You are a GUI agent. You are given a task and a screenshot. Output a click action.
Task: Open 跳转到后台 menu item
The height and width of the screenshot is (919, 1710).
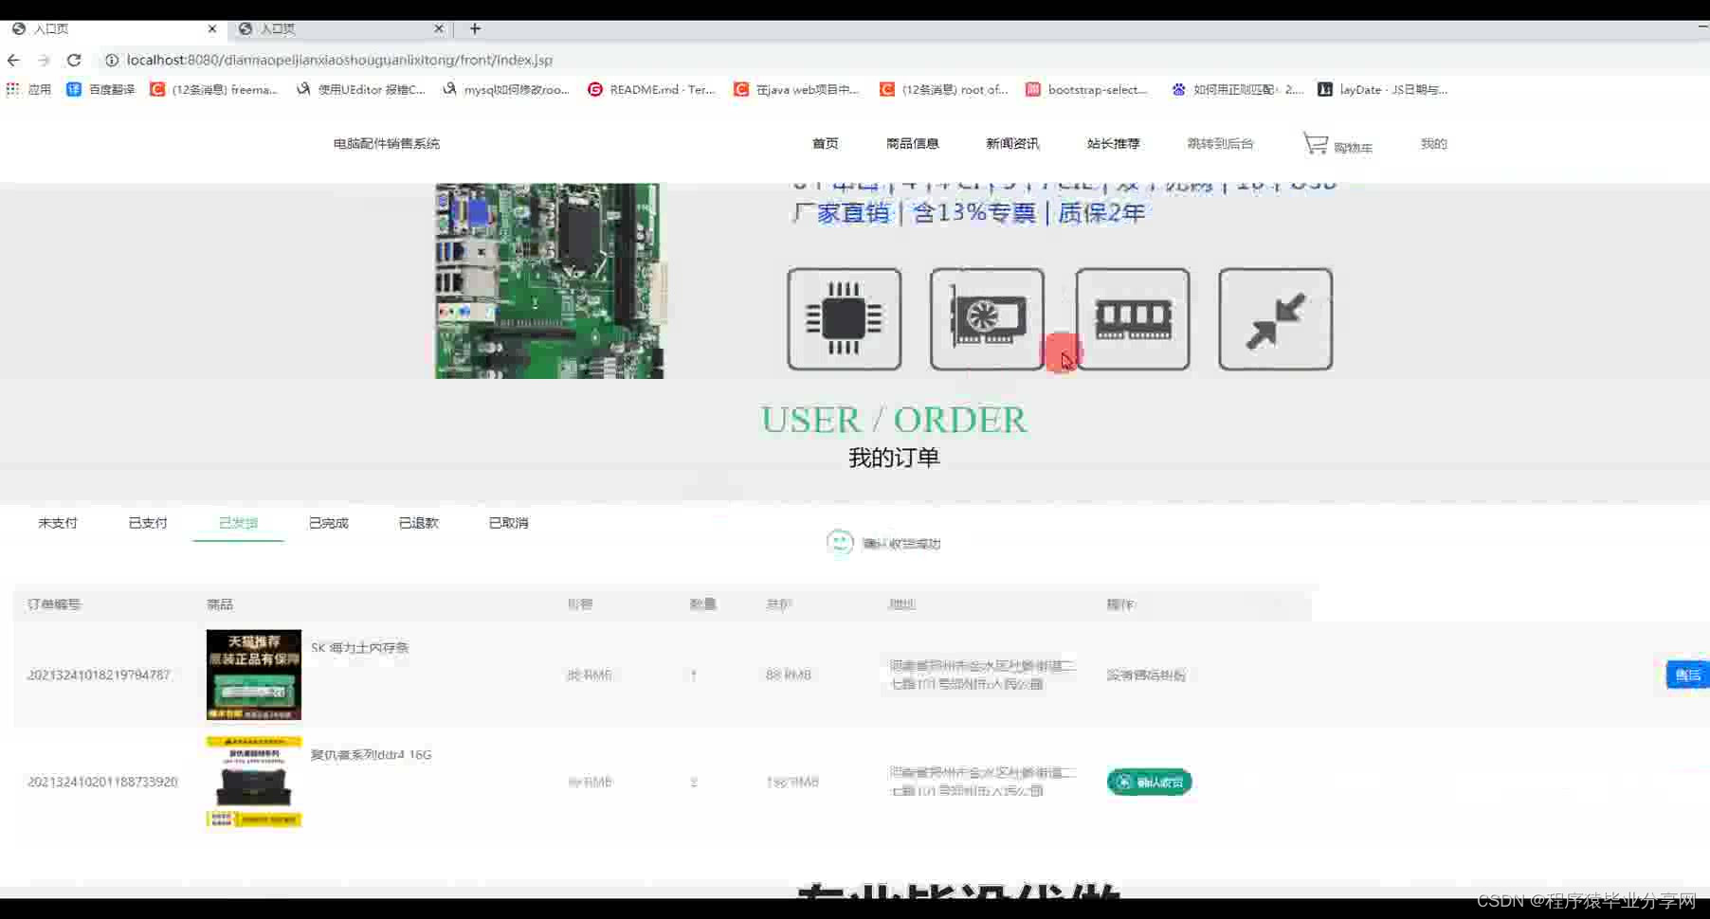[x=1220, y=144]
